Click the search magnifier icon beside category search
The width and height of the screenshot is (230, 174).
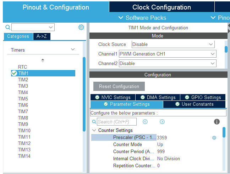(8, 27)
